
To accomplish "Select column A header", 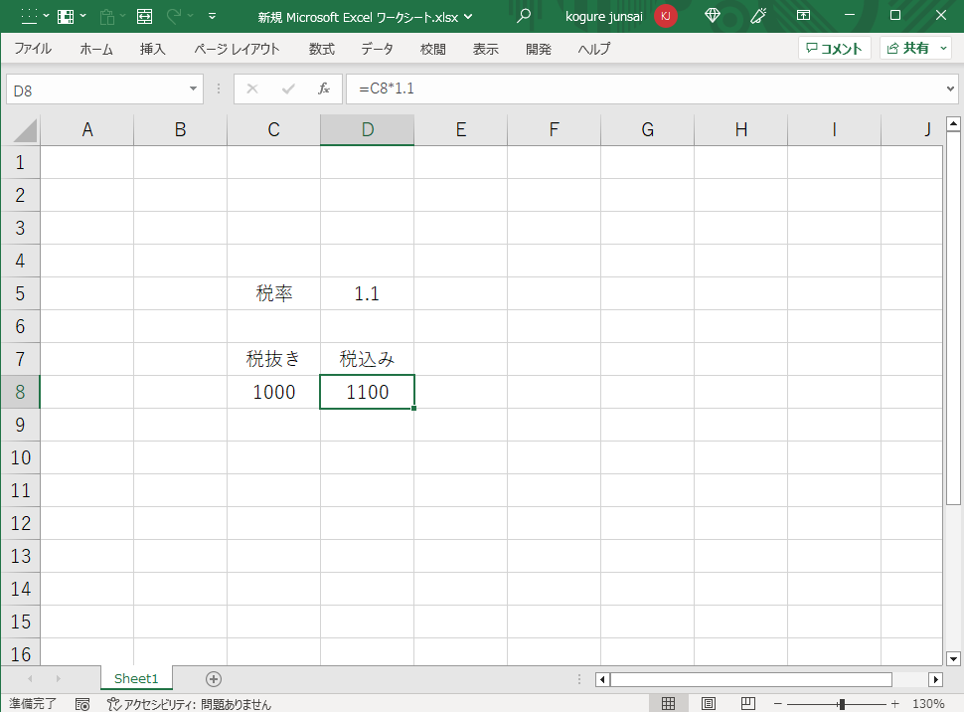I will click(x=87, y=130).
